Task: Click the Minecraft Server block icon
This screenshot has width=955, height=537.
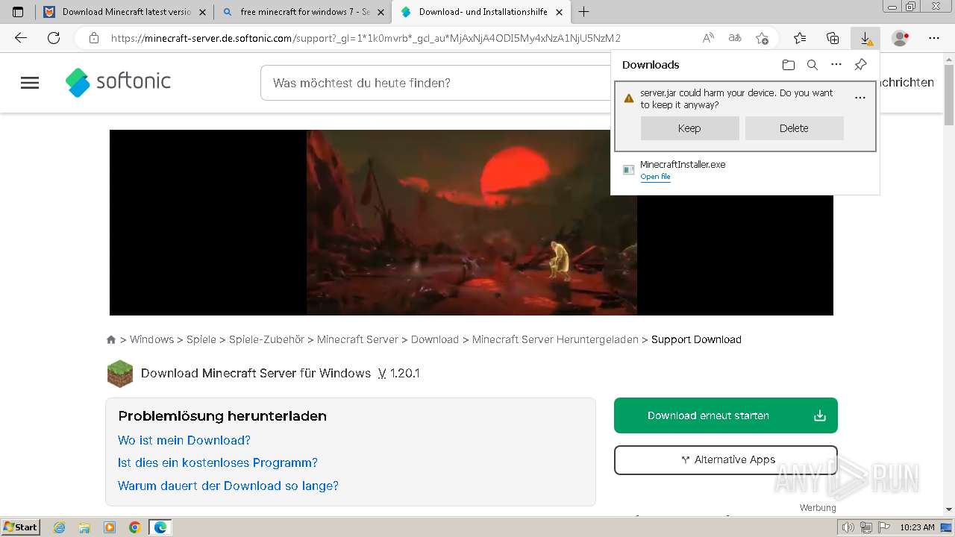Action: (x=120, y=374)
